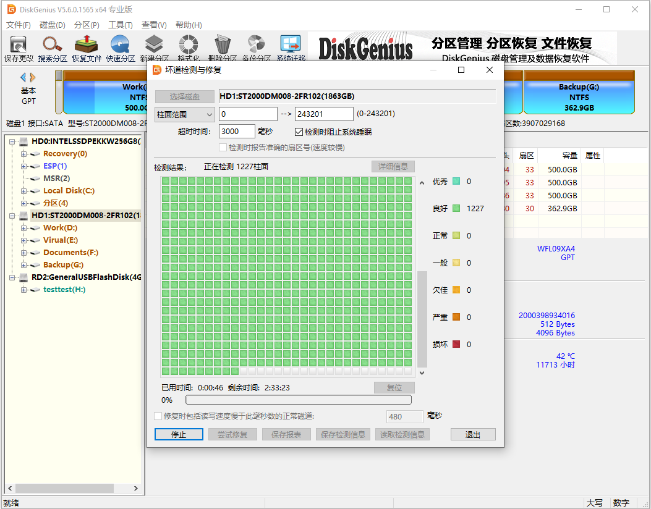Click the bad-track dialog's title icon
Image resolution: width=651 pixels, height=509 pixels.
[157, 70]
